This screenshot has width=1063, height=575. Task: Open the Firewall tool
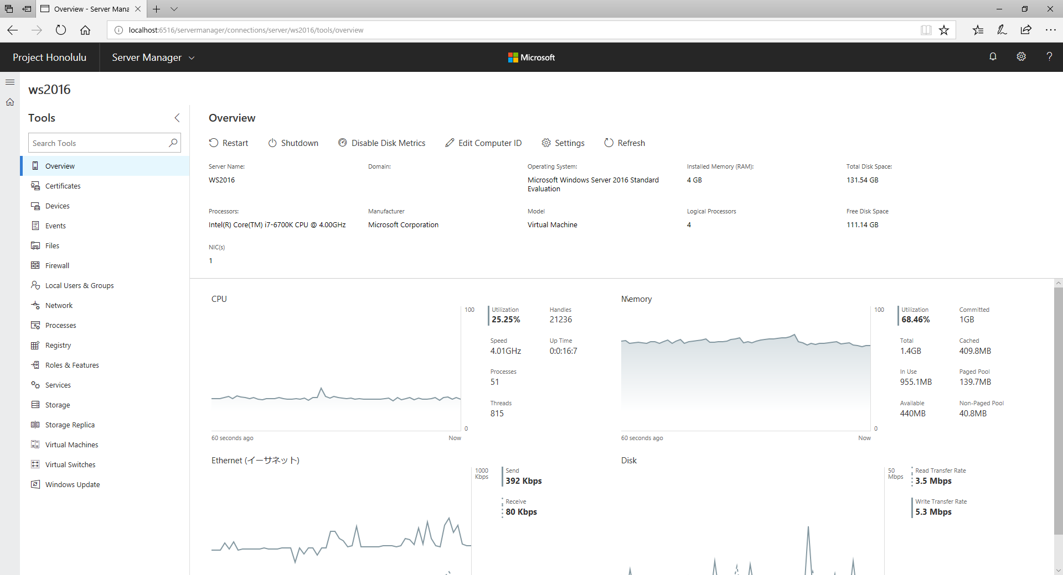[56, 265]
